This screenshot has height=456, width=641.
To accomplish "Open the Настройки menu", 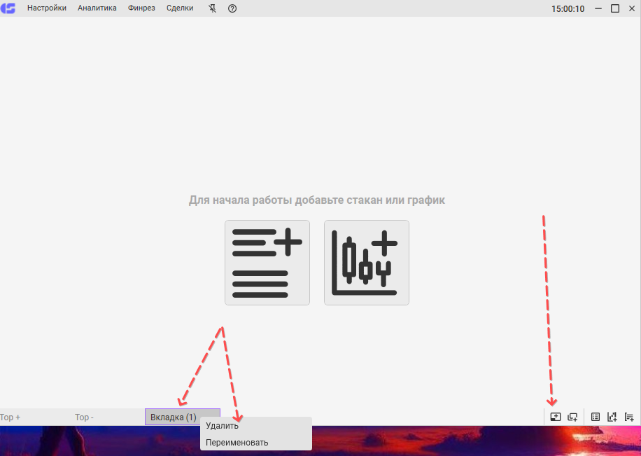I will tap(47, 8).
